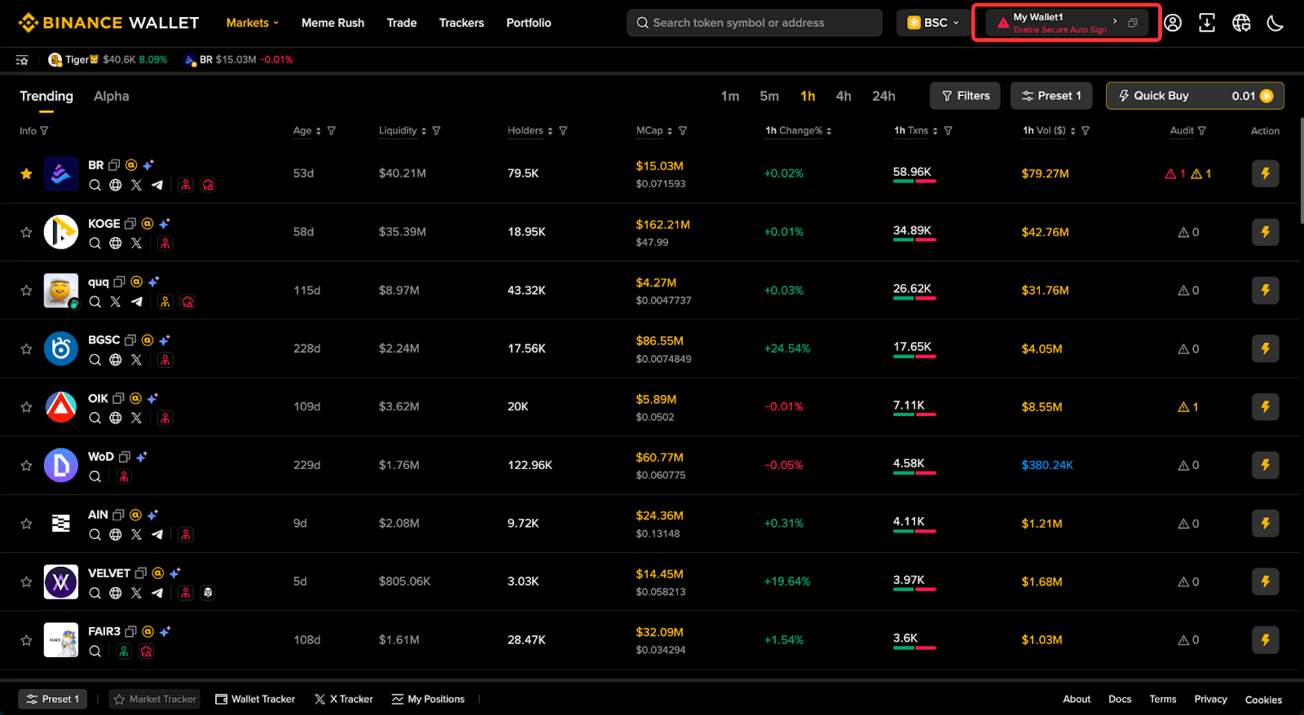Open the Holders column filter
The image size is (1304, 715).
click(563, 131)
